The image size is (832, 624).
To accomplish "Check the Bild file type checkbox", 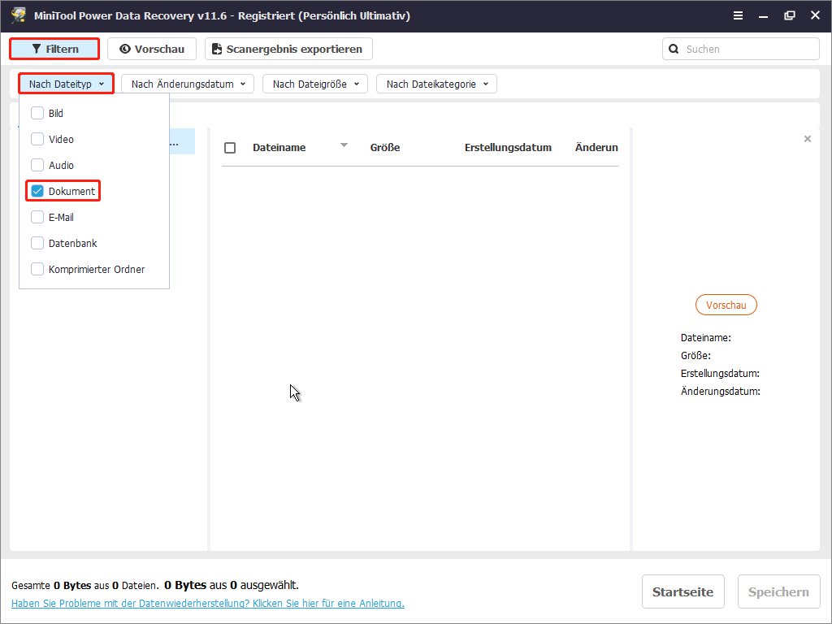I will (37, 113).
